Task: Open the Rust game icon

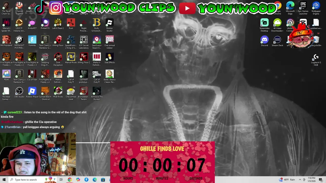Action: [71, 24]
